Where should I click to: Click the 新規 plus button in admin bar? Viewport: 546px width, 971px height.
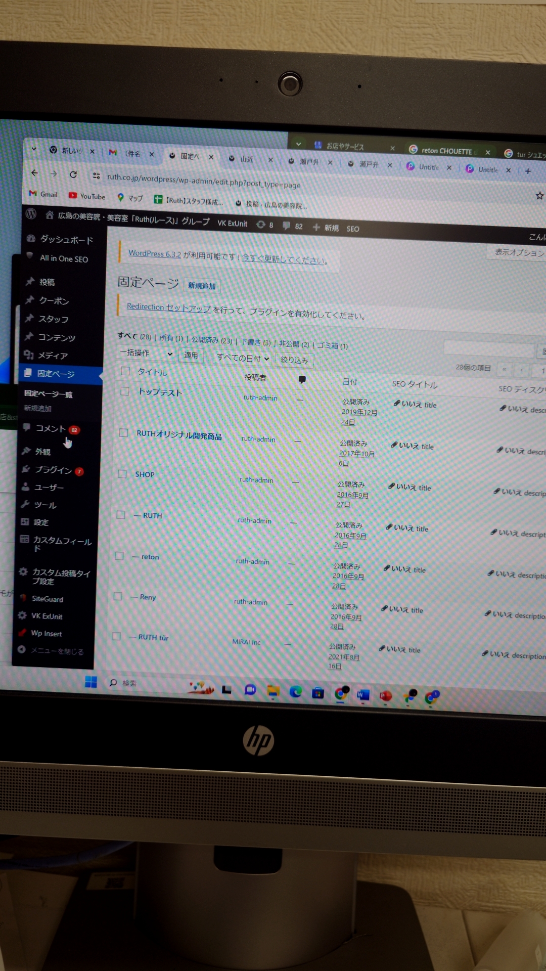pos(326,228)
